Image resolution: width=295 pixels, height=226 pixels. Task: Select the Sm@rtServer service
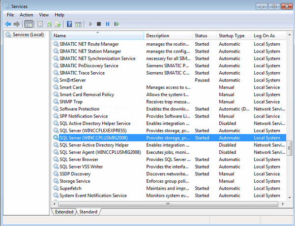pos(169,80)
